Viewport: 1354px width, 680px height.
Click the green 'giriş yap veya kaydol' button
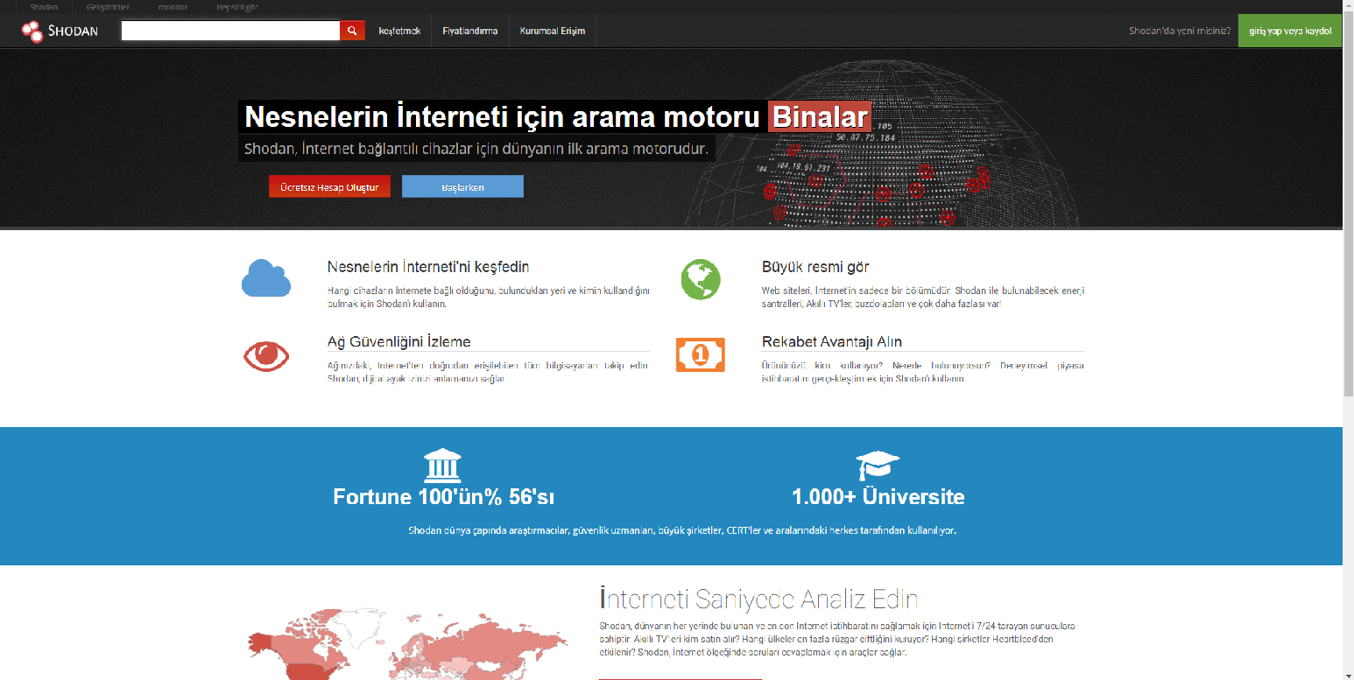1290,31
